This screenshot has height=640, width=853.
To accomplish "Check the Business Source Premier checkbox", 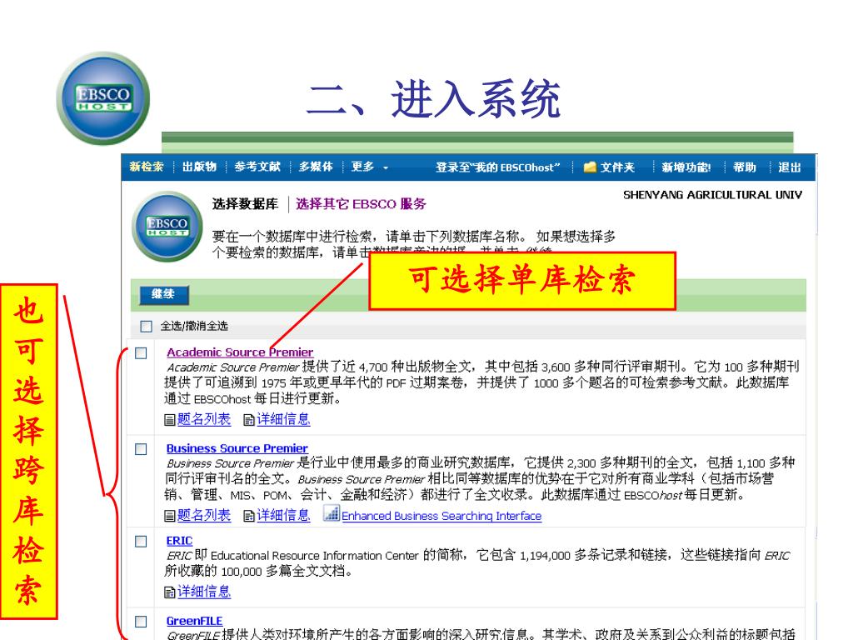I will pyautogui.click(x=141, y=449).
